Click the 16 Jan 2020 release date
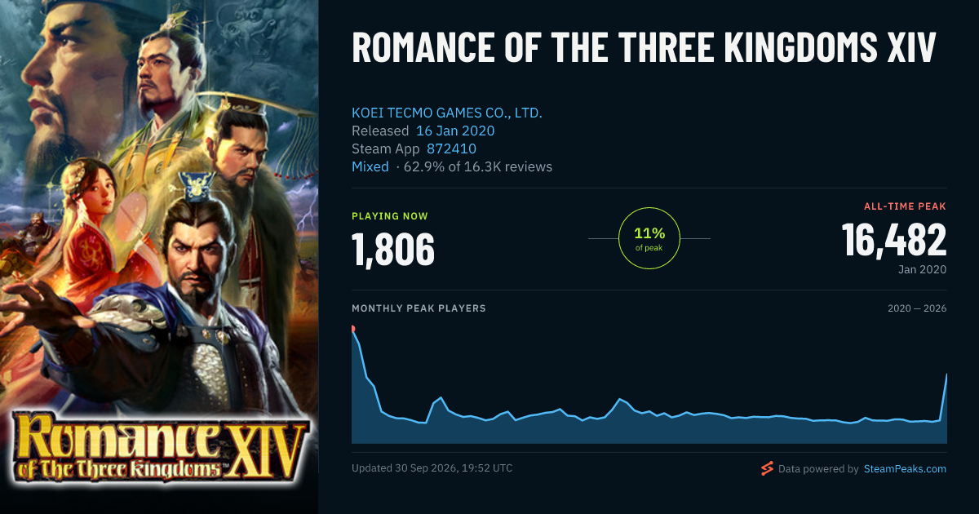Viewport: 979px width, 514px height. point(455,131)
